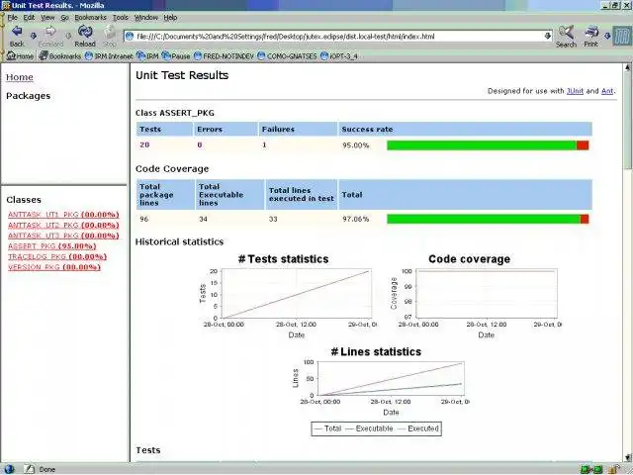Open the Forward history dropdown arrow
Image resolution: width=633 pixels, height=475 pixels.
pos(68,36)
